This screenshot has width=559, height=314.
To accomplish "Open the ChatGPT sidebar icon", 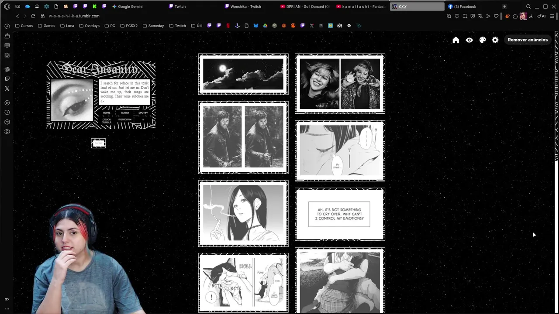I will pyautogui.click(x=7, y=69).
